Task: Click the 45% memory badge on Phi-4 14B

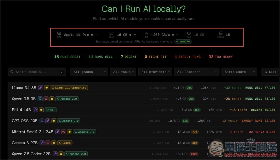Action: (197, 110)
